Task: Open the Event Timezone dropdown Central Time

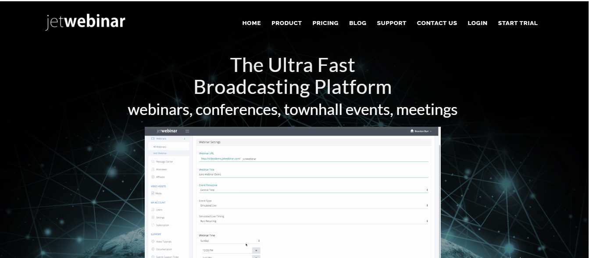Action: click(314, 190)
